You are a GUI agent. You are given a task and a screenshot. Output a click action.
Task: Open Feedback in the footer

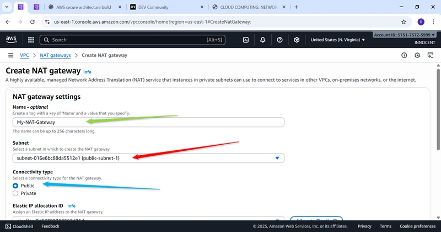pyautogui.click(x=50, y=226)
